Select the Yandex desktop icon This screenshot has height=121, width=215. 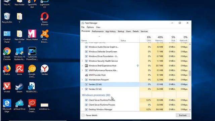(45, 70)
